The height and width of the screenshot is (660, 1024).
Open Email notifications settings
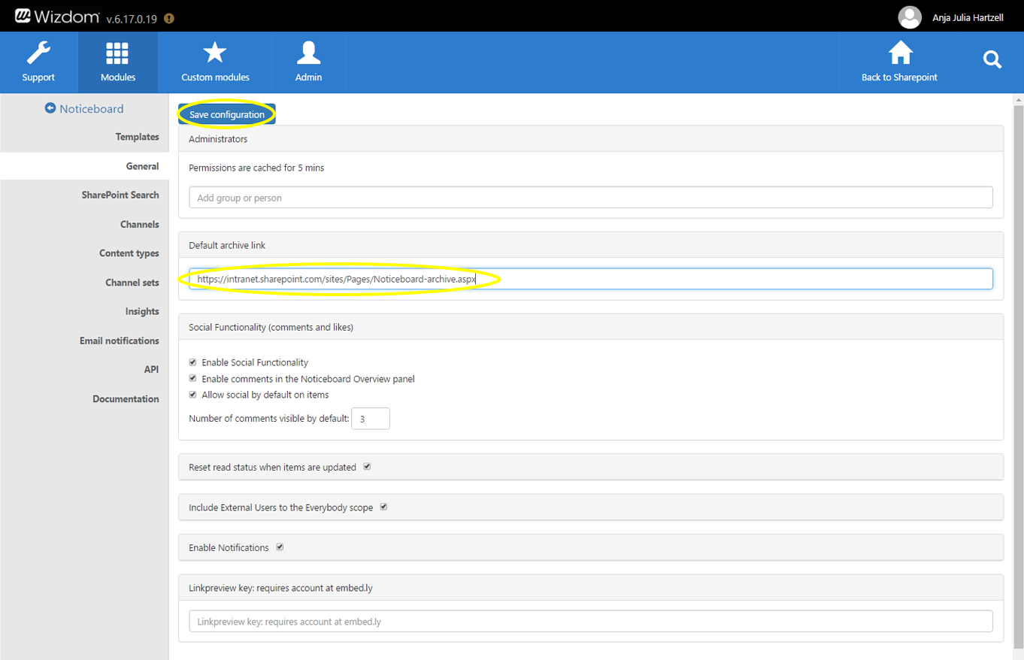pos(119,341)
